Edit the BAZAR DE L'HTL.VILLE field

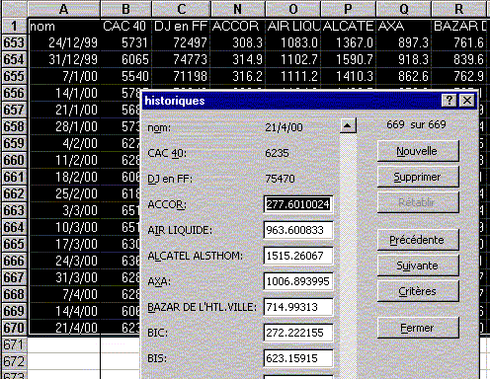(298, 307)
